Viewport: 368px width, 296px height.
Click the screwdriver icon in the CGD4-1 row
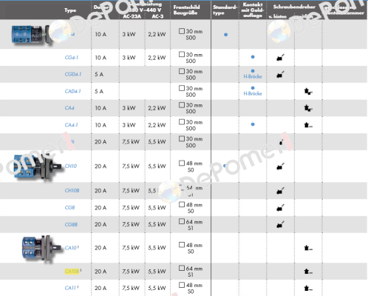click(280, 74)
